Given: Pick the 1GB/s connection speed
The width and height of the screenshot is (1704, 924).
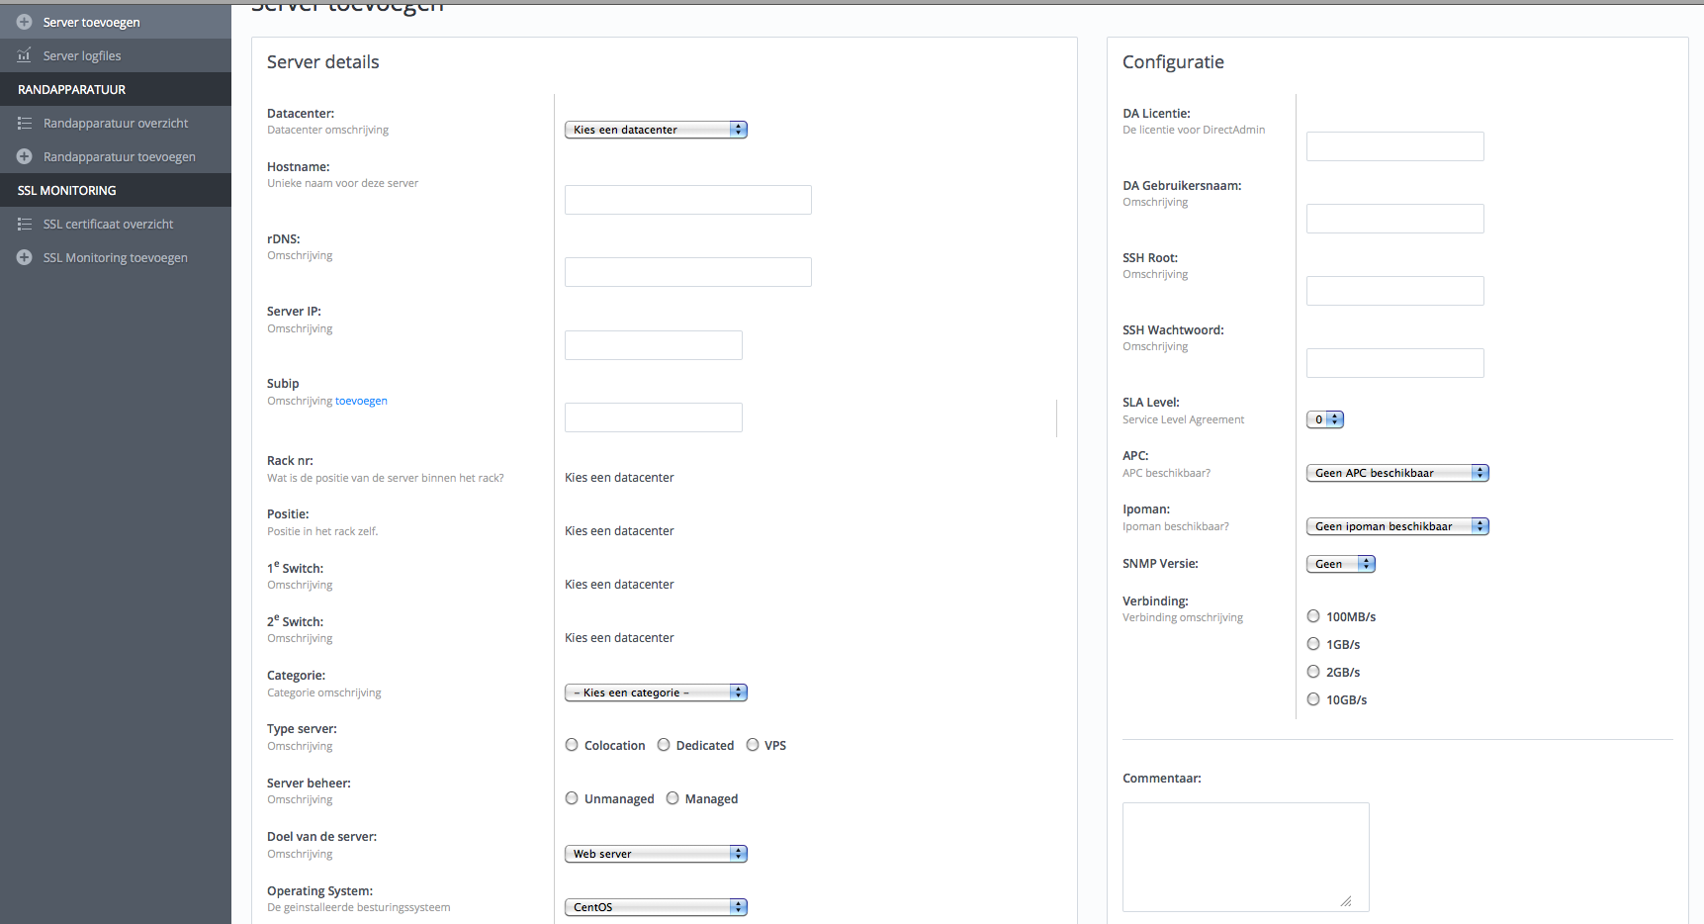Looking at the screenshot, I should pyautogui.click(x=1313, y=644).
